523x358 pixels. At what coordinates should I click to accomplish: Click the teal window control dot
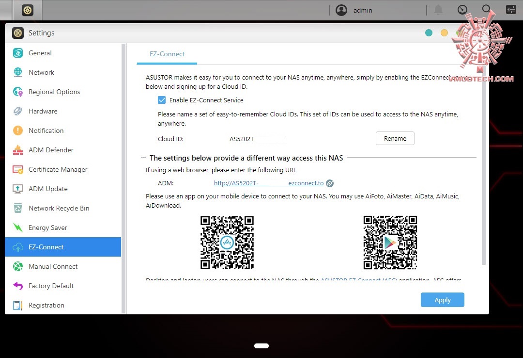pos(429,33)
